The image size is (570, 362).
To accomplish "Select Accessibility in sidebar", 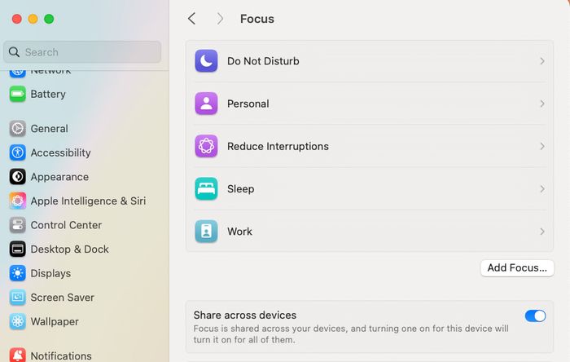I will [x=61, y=152].
